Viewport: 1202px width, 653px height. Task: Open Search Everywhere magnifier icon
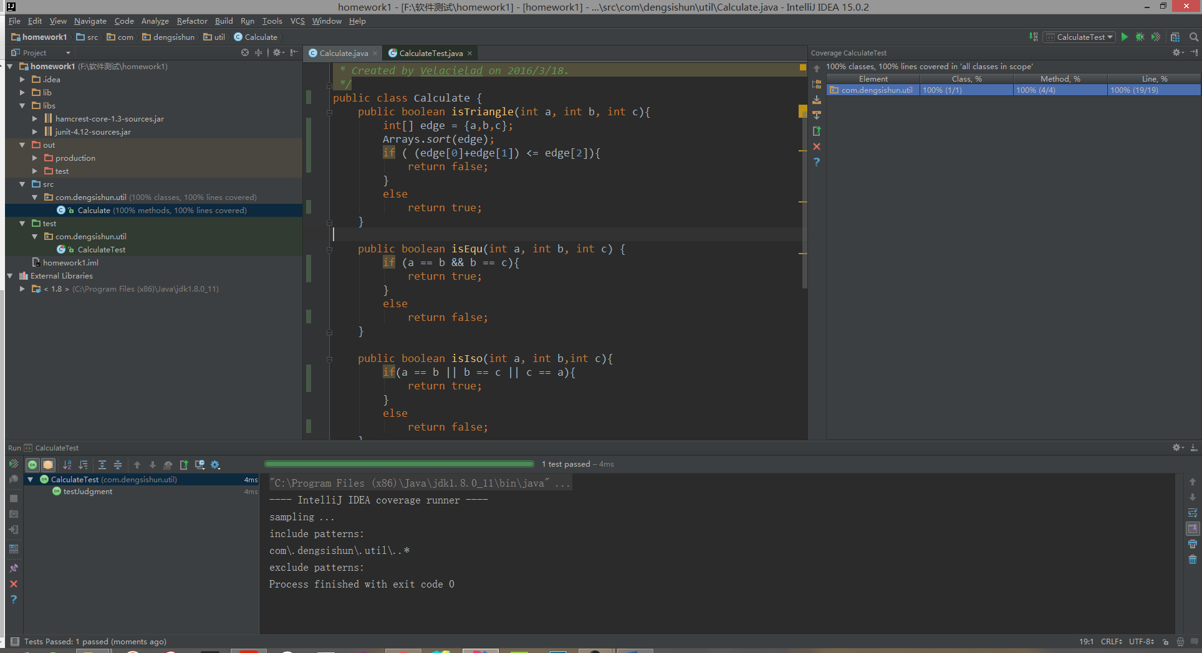[1193, 37]
